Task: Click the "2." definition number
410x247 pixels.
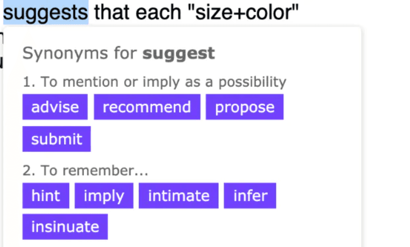Action: [28, 171]
